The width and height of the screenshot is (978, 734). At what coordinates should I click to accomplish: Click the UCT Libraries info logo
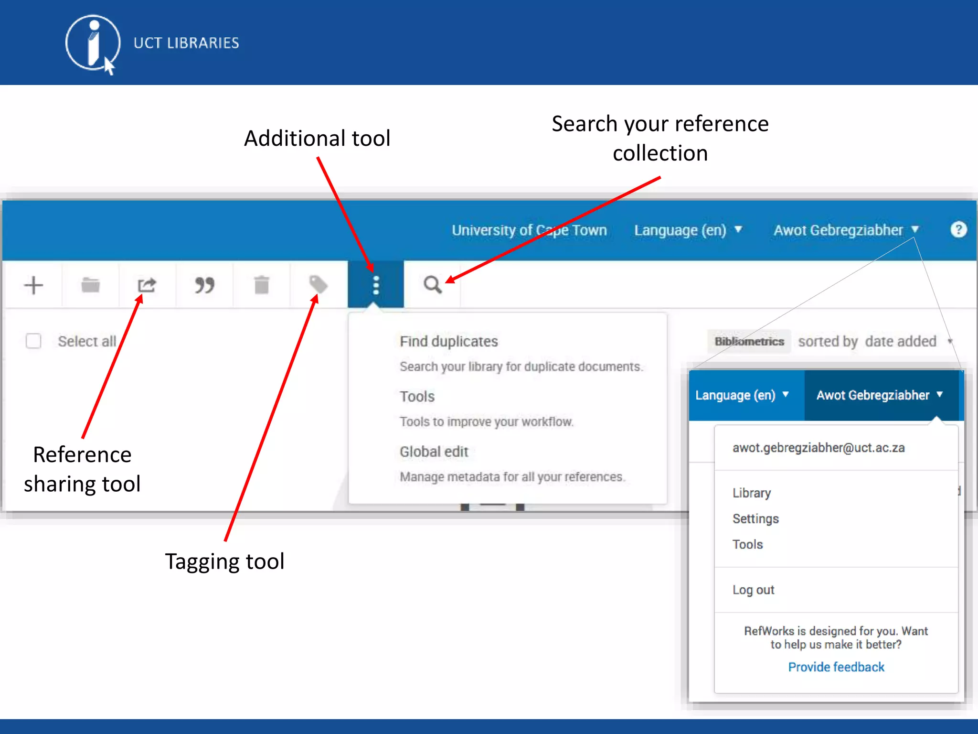pyautogui.click(x=93, y=44)
